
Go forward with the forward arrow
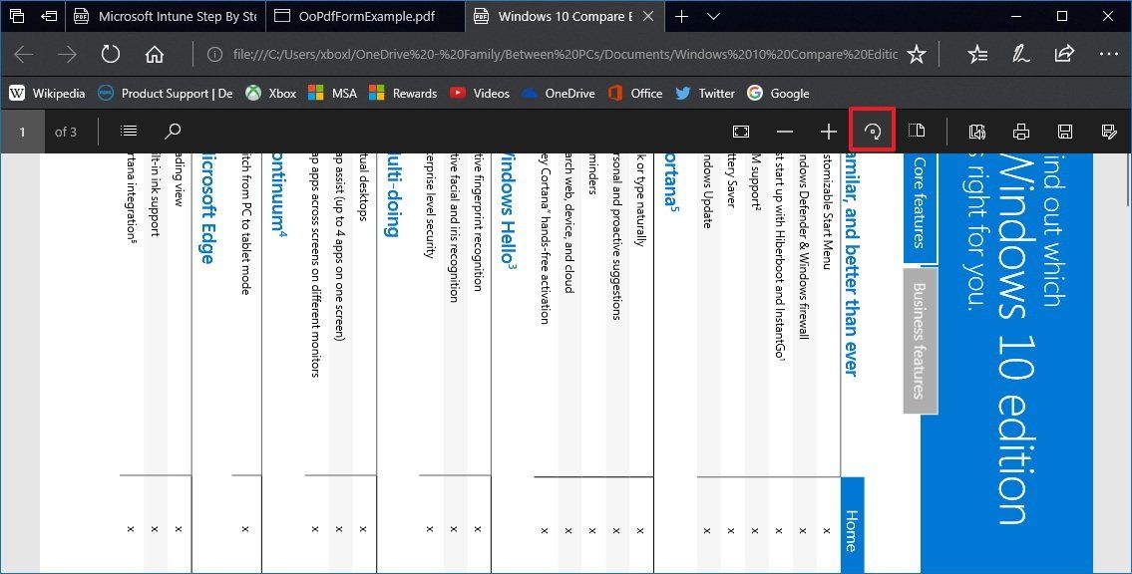pyautogui.click(x=67, y=54)
